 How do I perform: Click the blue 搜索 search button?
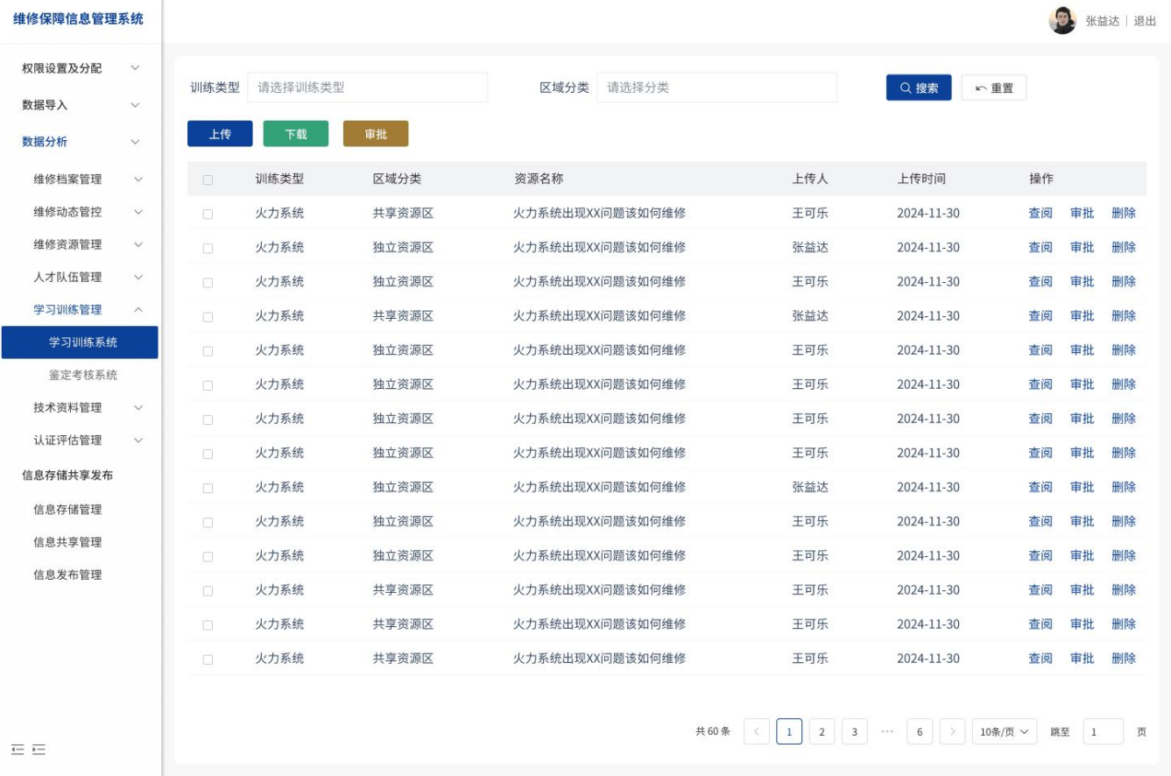click(x=919, y=88)
